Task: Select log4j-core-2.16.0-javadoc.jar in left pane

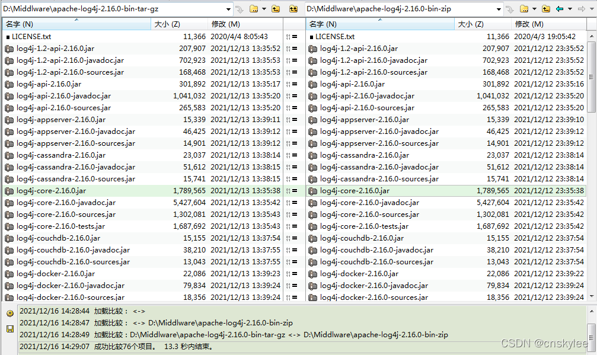Action: (66, 203)
